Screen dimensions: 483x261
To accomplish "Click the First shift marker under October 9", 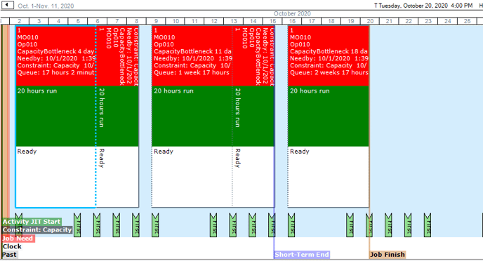I will coord(155,225).
